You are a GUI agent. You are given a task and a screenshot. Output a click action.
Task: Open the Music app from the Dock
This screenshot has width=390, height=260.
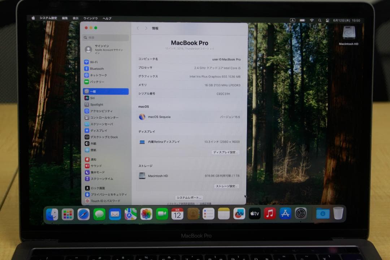coord(269,214)
